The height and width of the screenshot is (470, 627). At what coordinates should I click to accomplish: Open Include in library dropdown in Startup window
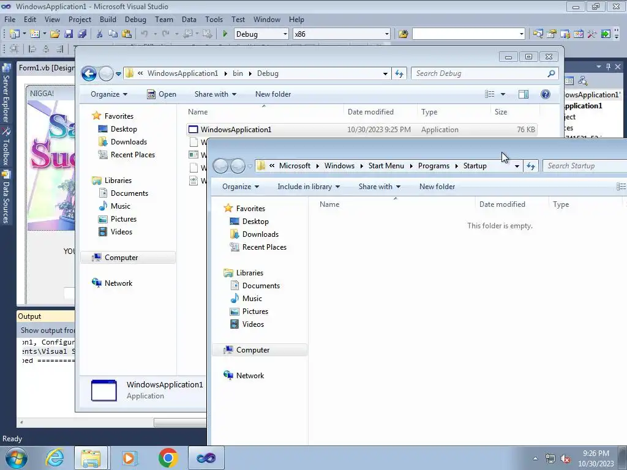(x=309, y=187)
